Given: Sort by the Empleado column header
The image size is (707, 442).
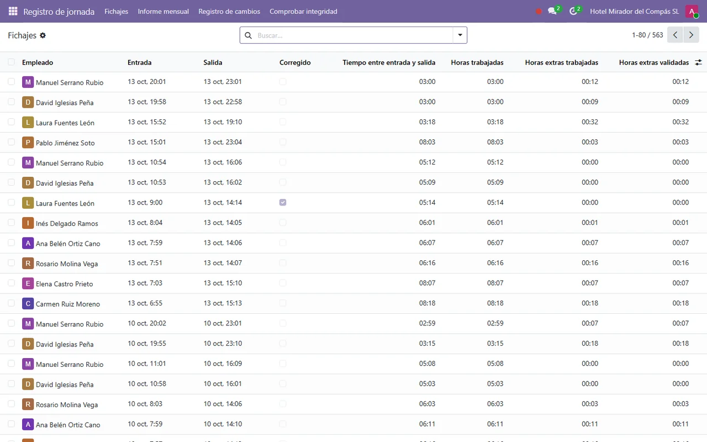Looking at the screenshot, I should click(38, 62).
